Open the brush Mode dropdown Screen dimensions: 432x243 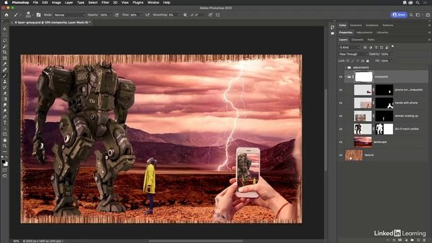click(69, 15)
